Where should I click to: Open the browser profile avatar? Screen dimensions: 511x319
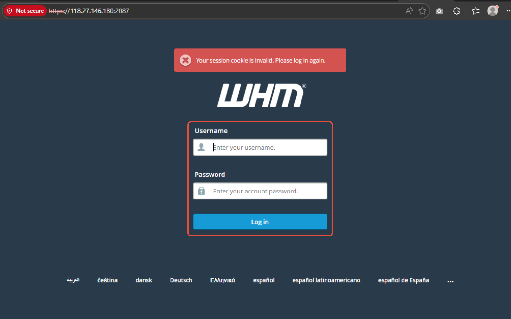click(x=493, y=11)
